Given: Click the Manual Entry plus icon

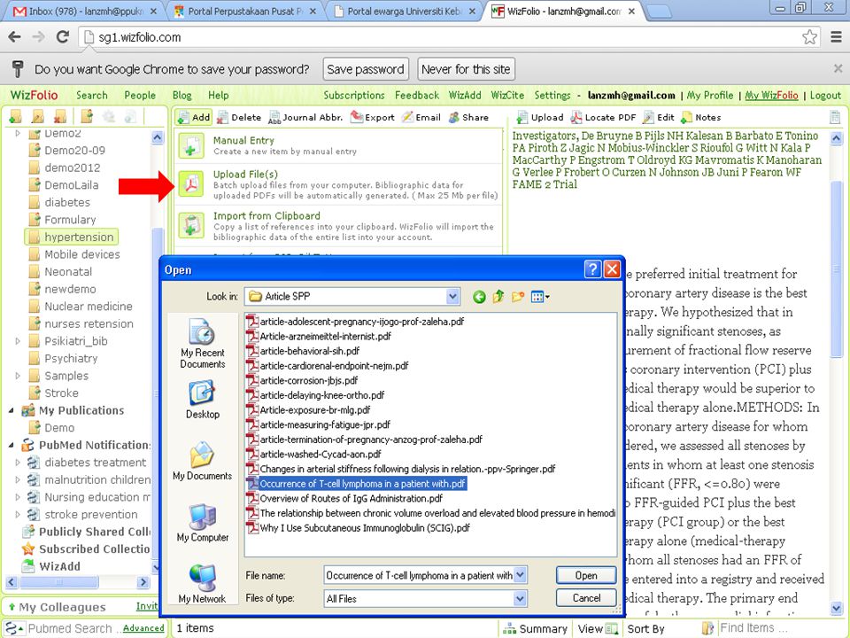Looking at the screenshot, I should click(x=191, y=145).
